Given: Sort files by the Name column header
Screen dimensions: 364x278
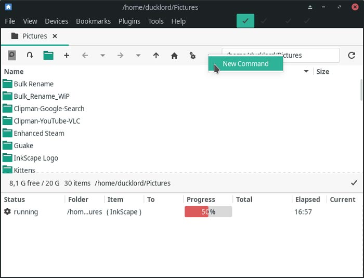Looking at the screenshot, I should click(x=14, y=71).
